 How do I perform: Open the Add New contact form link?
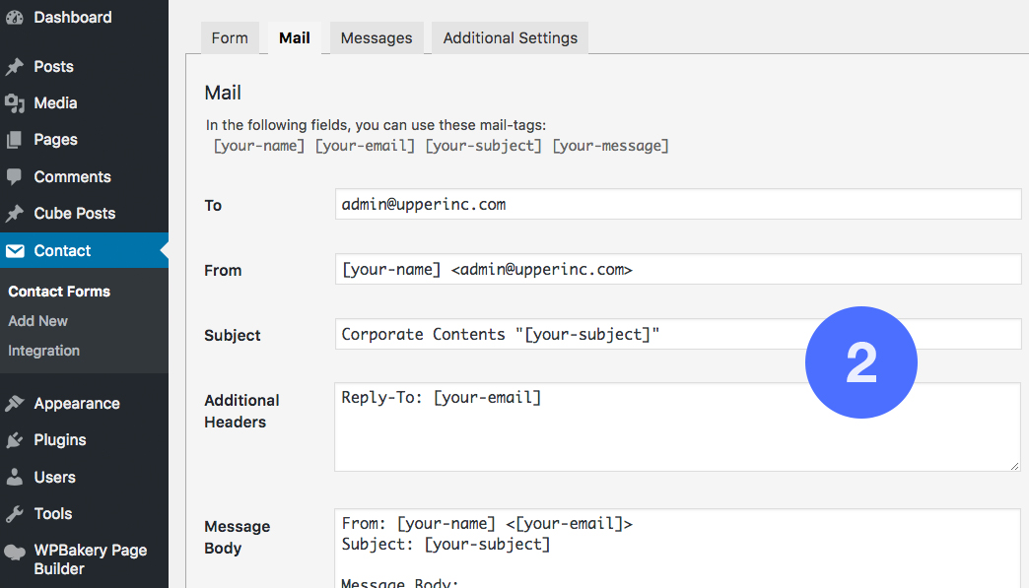point(37,321)
